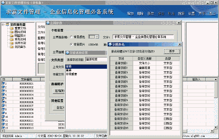Click the 修改人 column header in file list
This screenshot has width=219, height=139.
(x=196, y=80)
